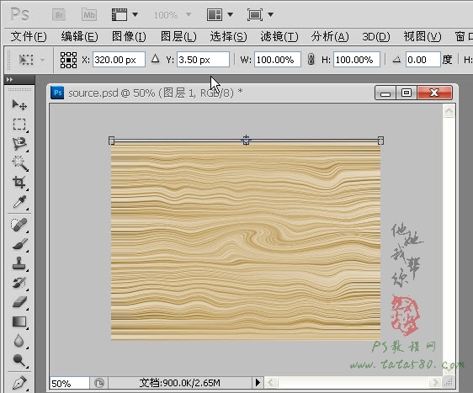This screenshot has height=393, width=473.
Task: Toggle relative positioning triangle between X and Y
Action: 156,59
